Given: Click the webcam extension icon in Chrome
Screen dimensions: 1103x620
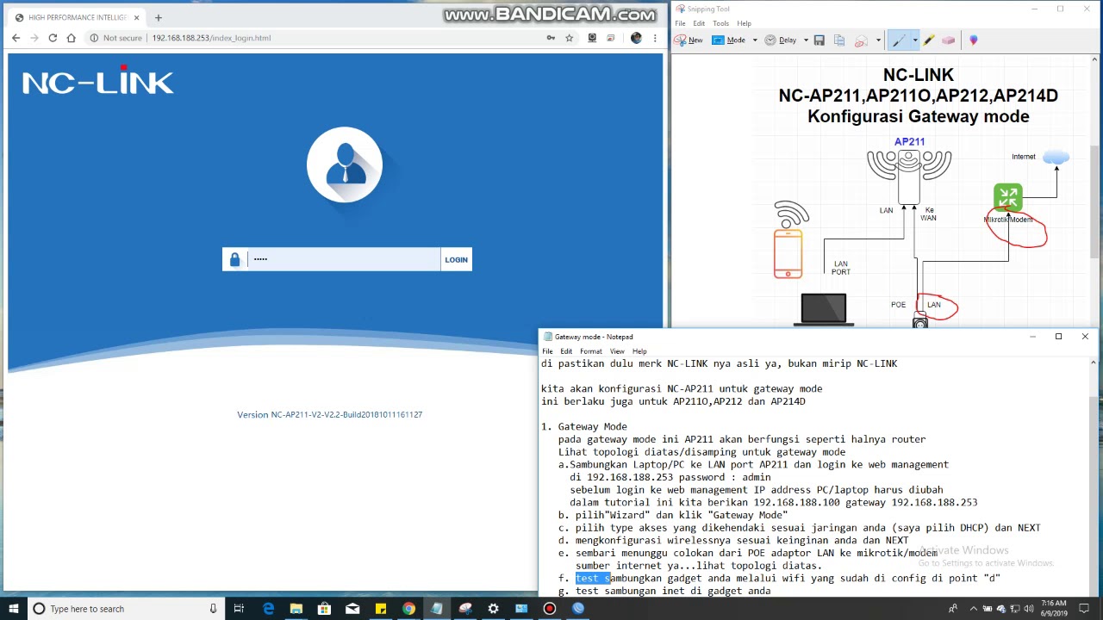Looking at the screenshot, I should [592, 38].
